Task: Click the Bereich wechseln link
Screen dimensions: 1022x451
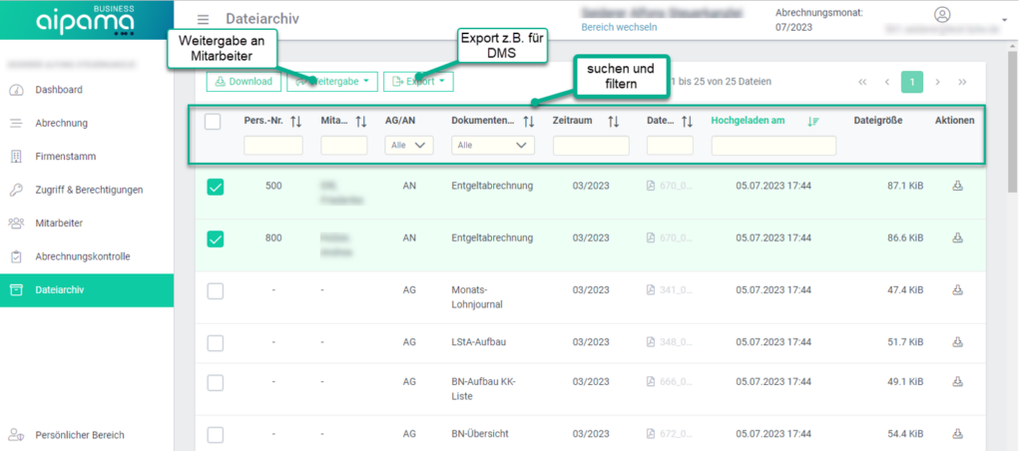Action: click(619, 27)
